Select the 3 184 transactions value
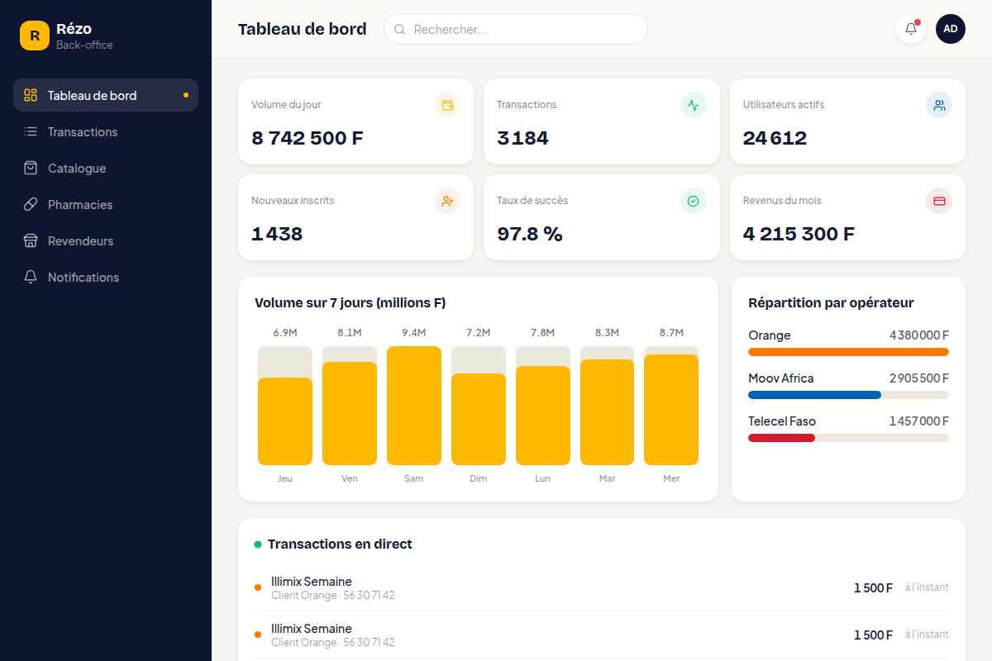This screenshot has height=661, width=992. tap(522, 138)
